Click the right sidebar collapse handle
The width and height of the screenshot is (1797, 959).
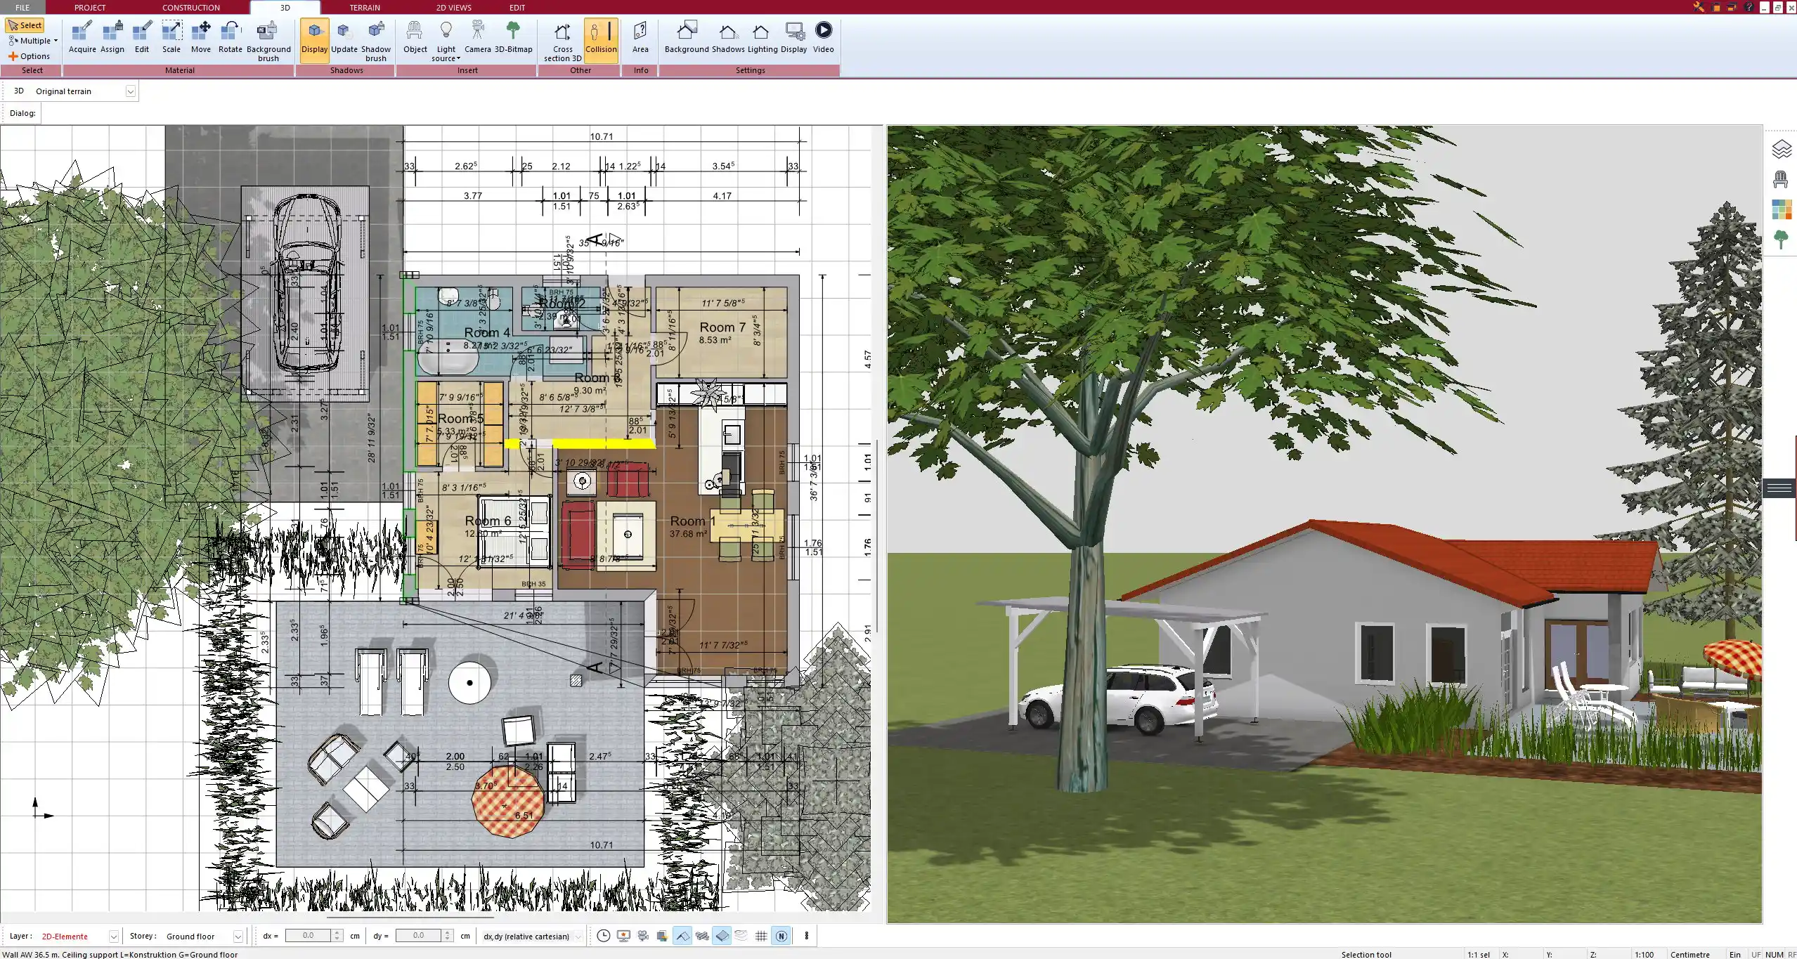[x=1779, y=488]
